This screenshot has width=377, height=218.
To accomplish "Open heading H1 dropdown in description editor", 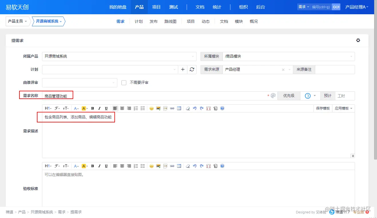I will tap(48, 108).
